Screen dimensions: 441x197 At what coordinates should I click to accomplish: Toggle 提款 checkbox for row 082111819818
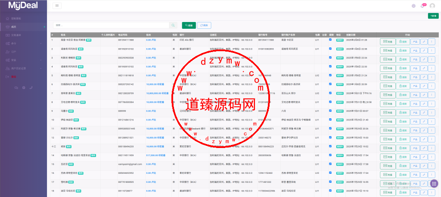(x=330, y=75)
